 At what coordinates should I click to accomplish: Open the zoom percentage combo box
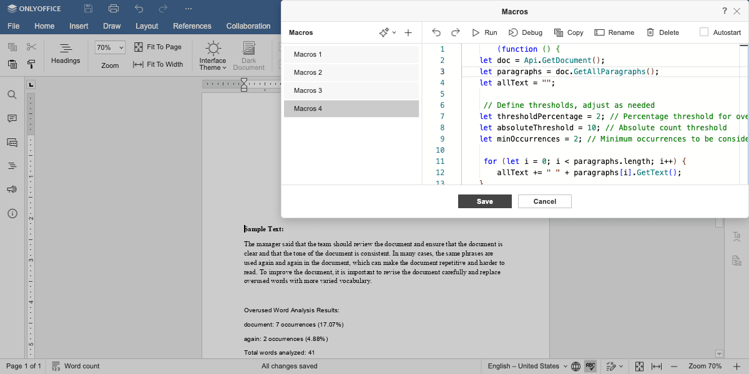pyautogui.click(x=110, y=47)
